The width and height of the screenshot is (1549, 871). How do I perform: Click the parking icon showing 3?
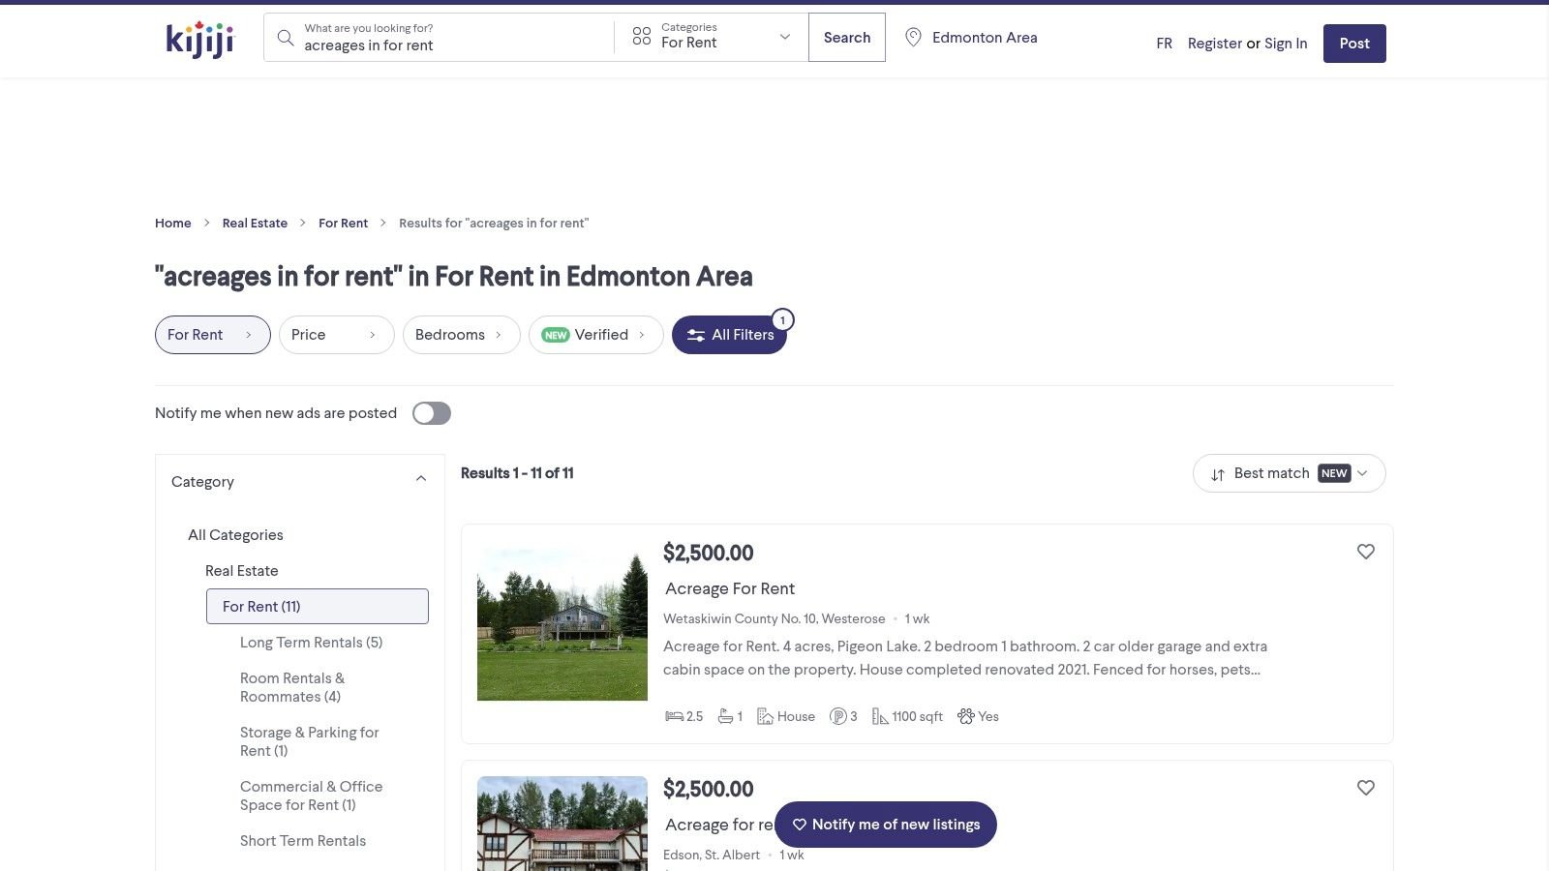click(838, 716)
